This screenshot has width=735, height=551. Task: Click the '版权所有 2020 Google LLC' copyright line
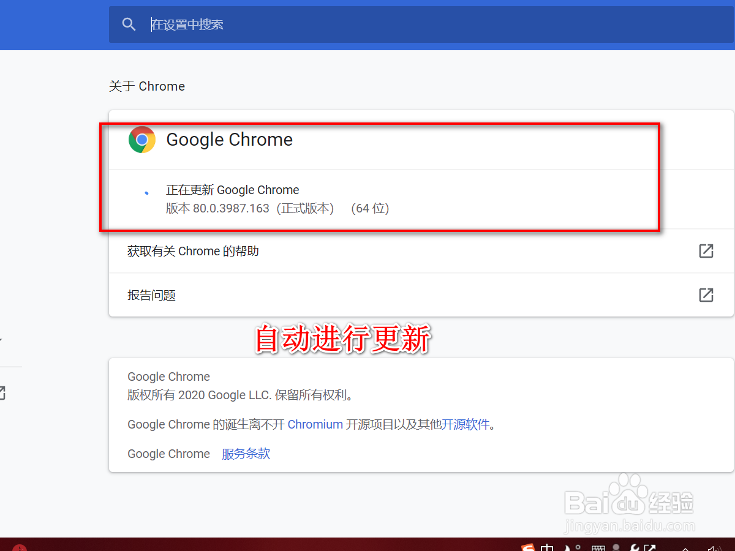pos(241,395)
